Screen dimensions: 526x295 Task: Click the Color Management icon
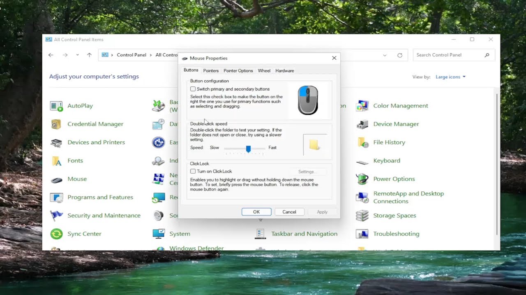[x=362, y=106]
